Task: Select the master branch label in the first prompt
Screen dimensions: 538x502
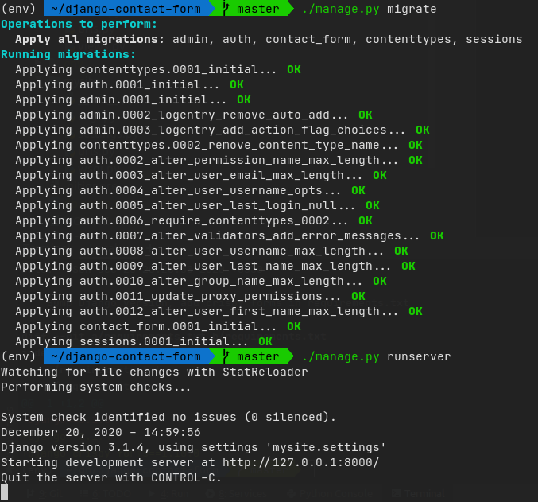Action: point(257,9)
